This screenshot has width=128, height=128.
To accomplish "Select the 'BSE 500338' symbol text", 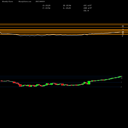I will pos(40,2).
